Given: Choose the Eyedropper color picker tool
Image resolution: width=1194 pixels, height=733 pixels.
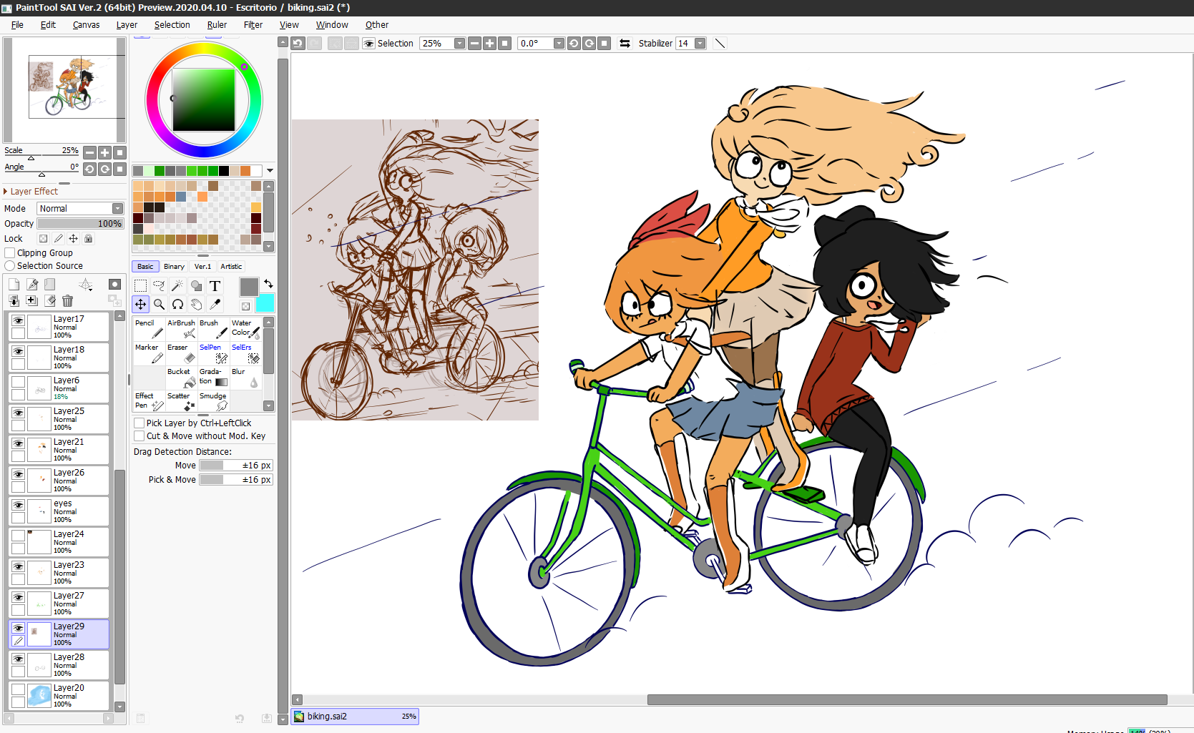Looking at the screenshot, I should 215,304.
